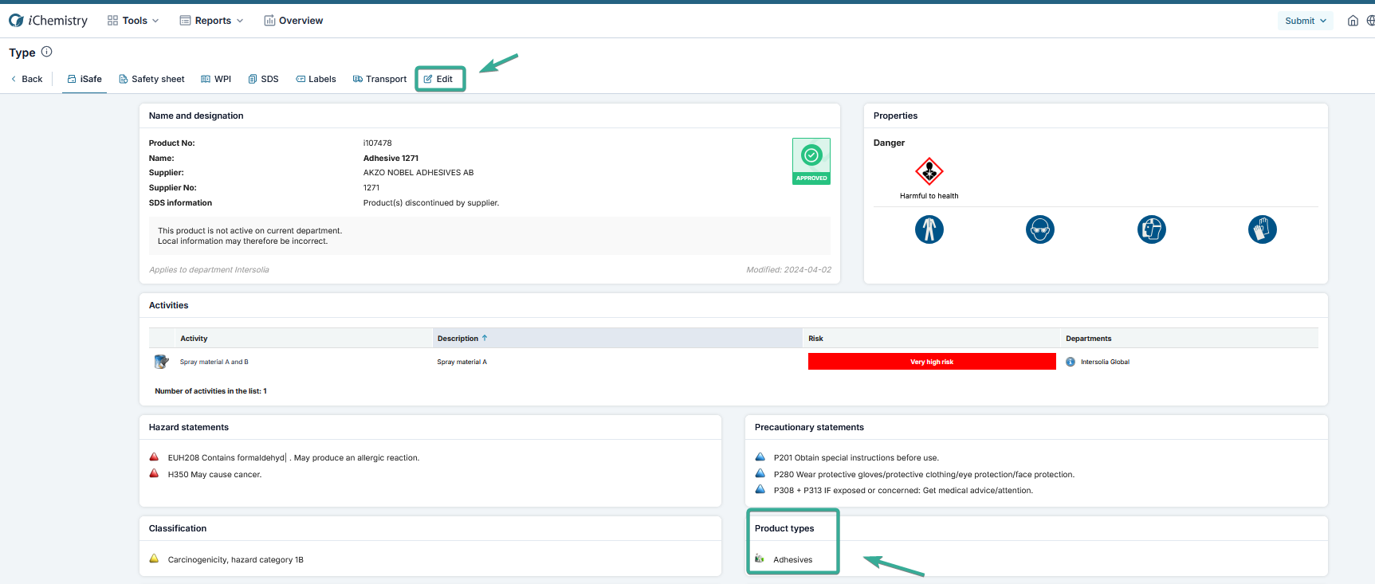The image size is (1375, 584).
Task: Click the Description sort arrow
Action: 485,338
